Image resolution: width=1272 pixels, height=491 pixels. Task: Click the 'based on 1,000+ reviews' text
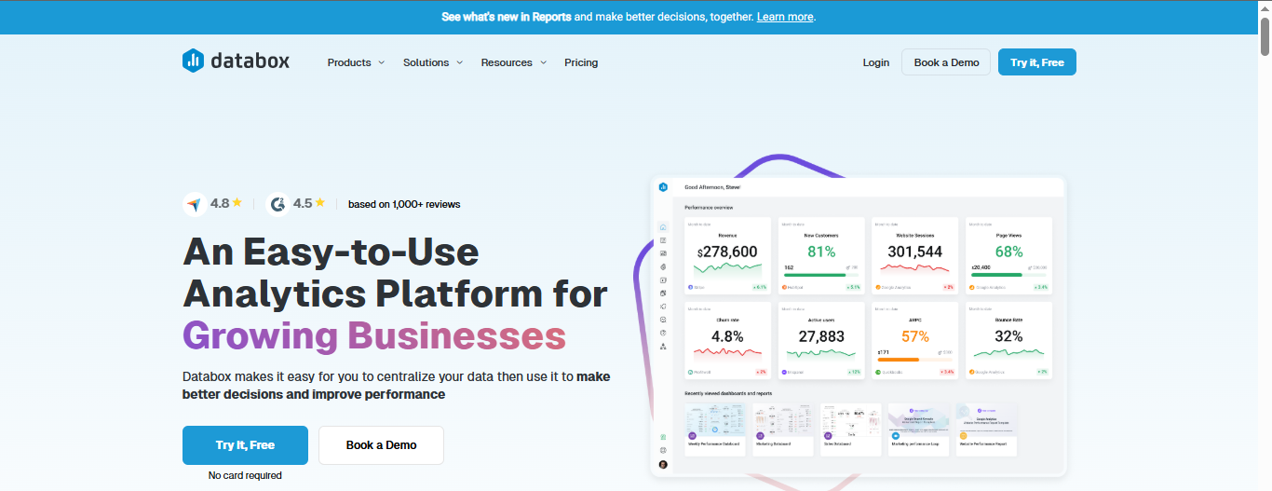(404, 204)
